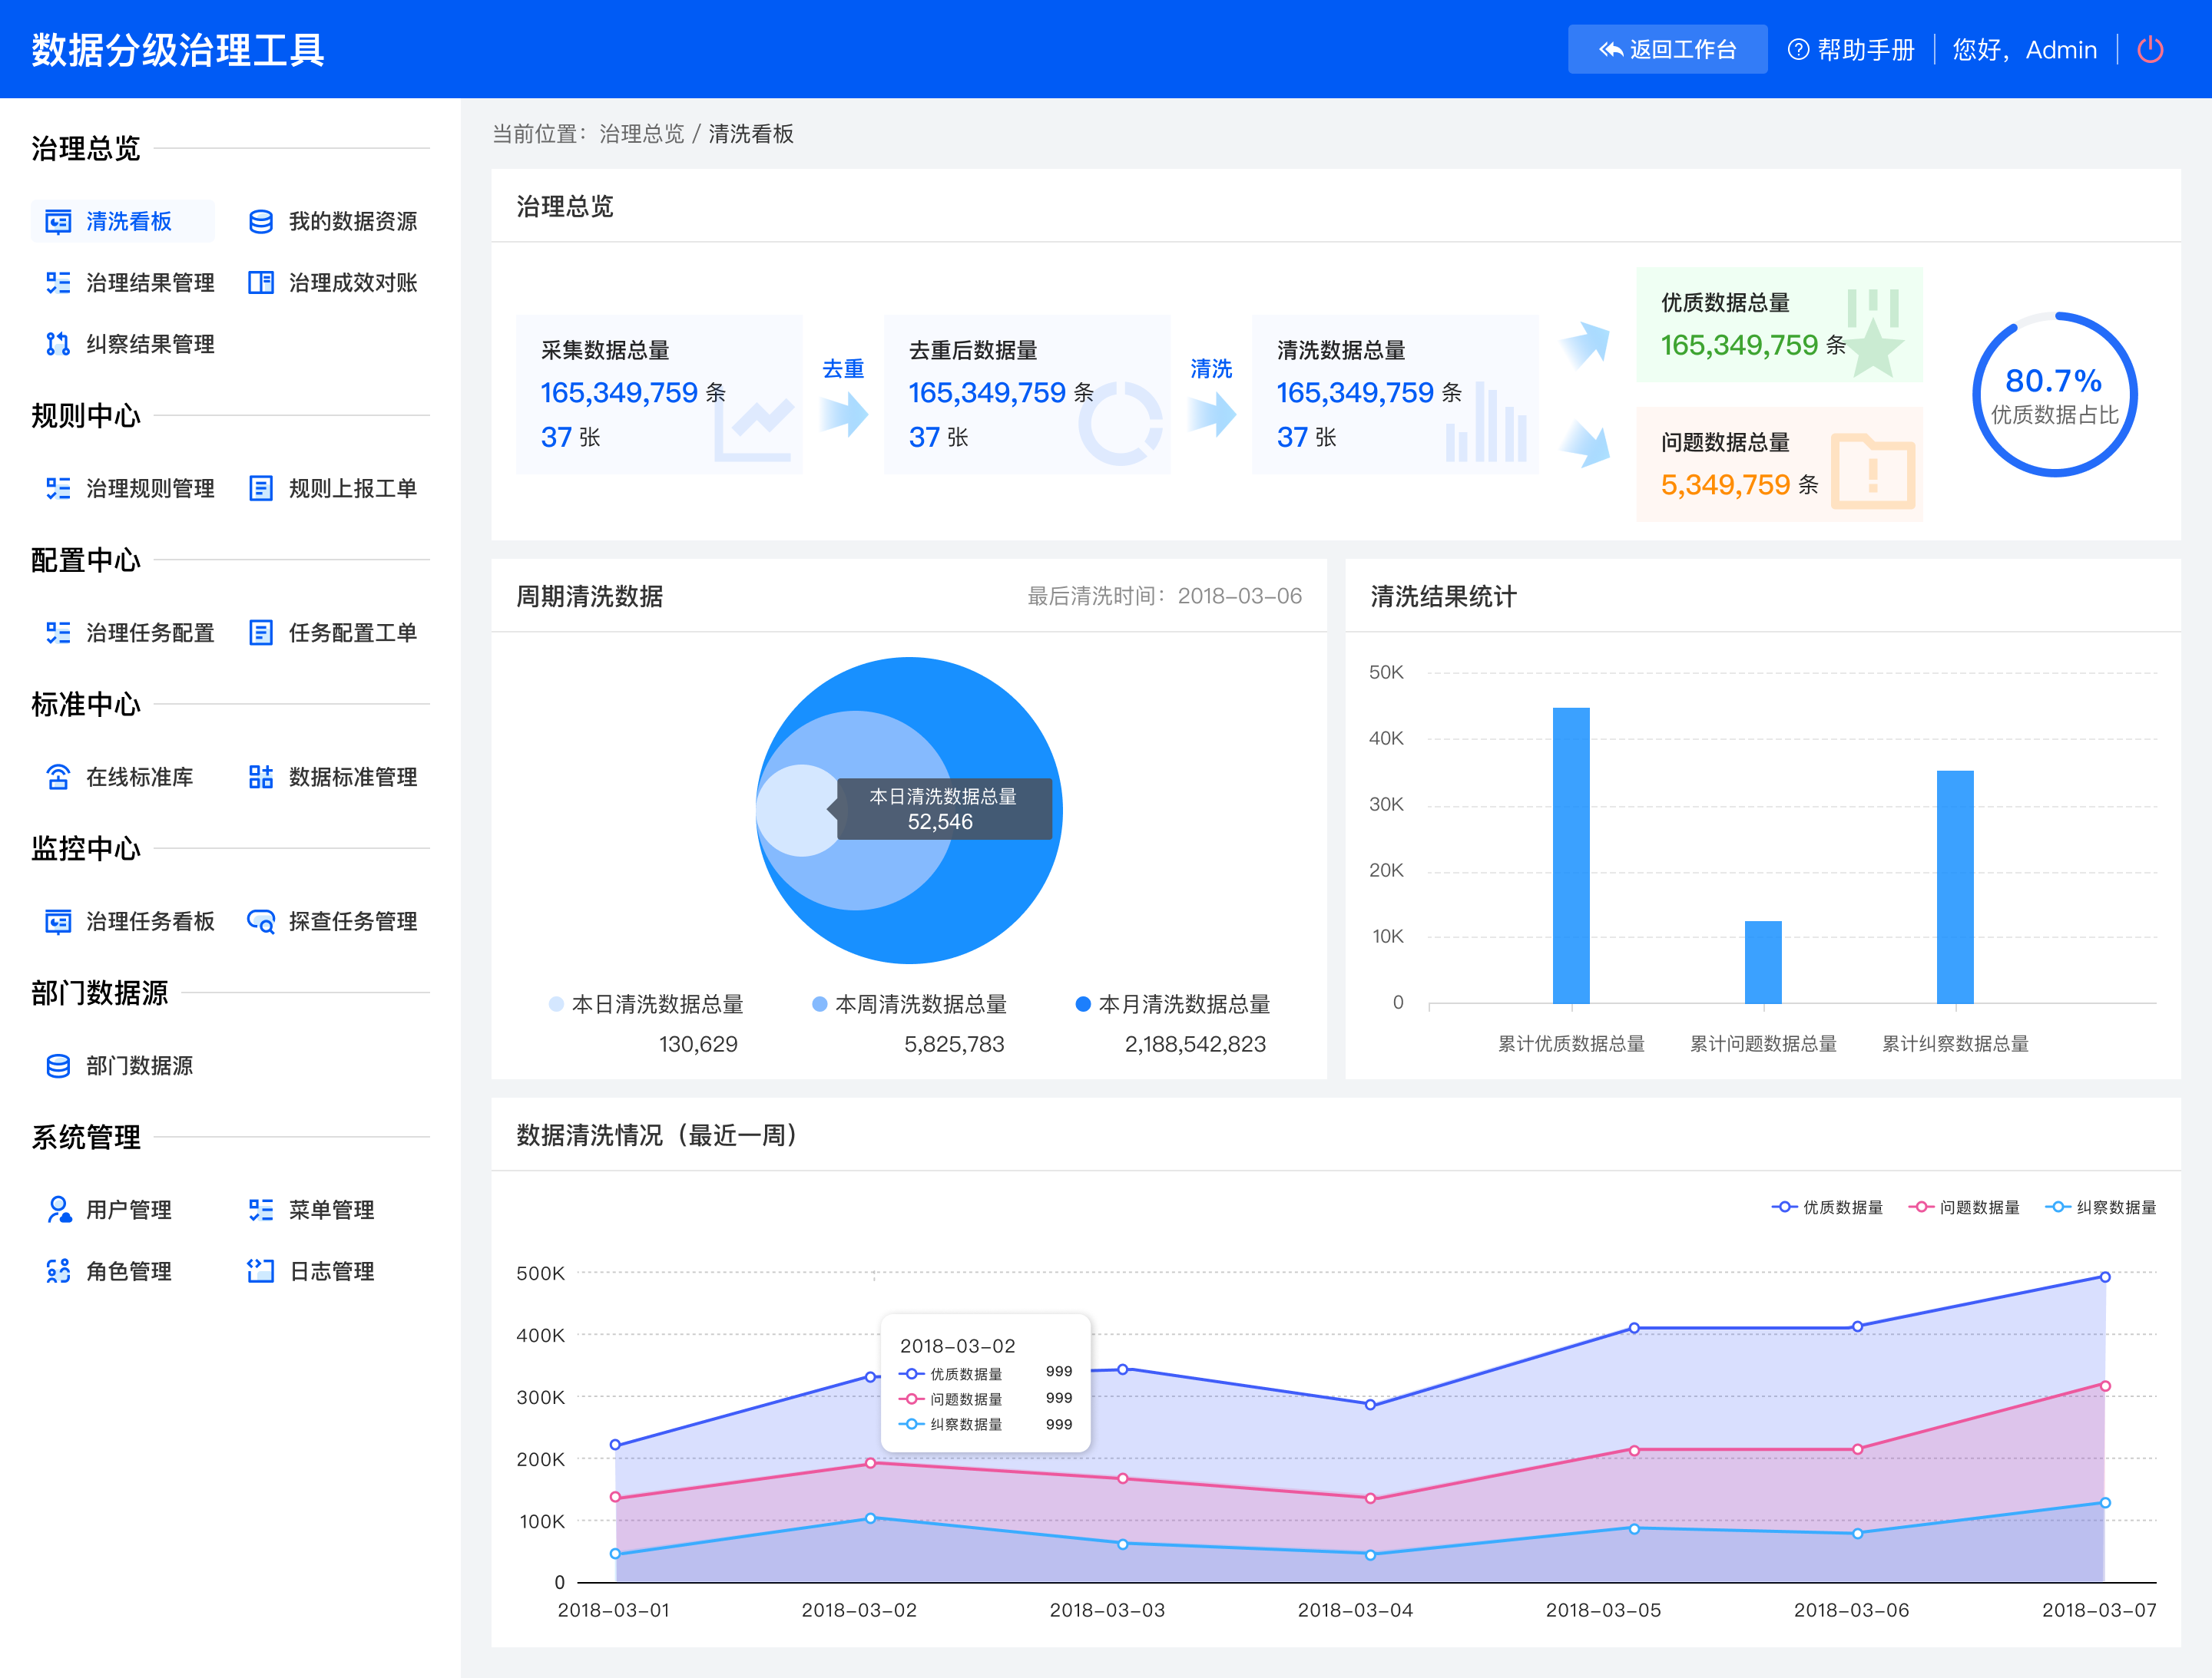Click 问题数据量 point at 2018-03-05
The width and height of the screenshot is (2212, 1678).
tap(1634, 1450)
